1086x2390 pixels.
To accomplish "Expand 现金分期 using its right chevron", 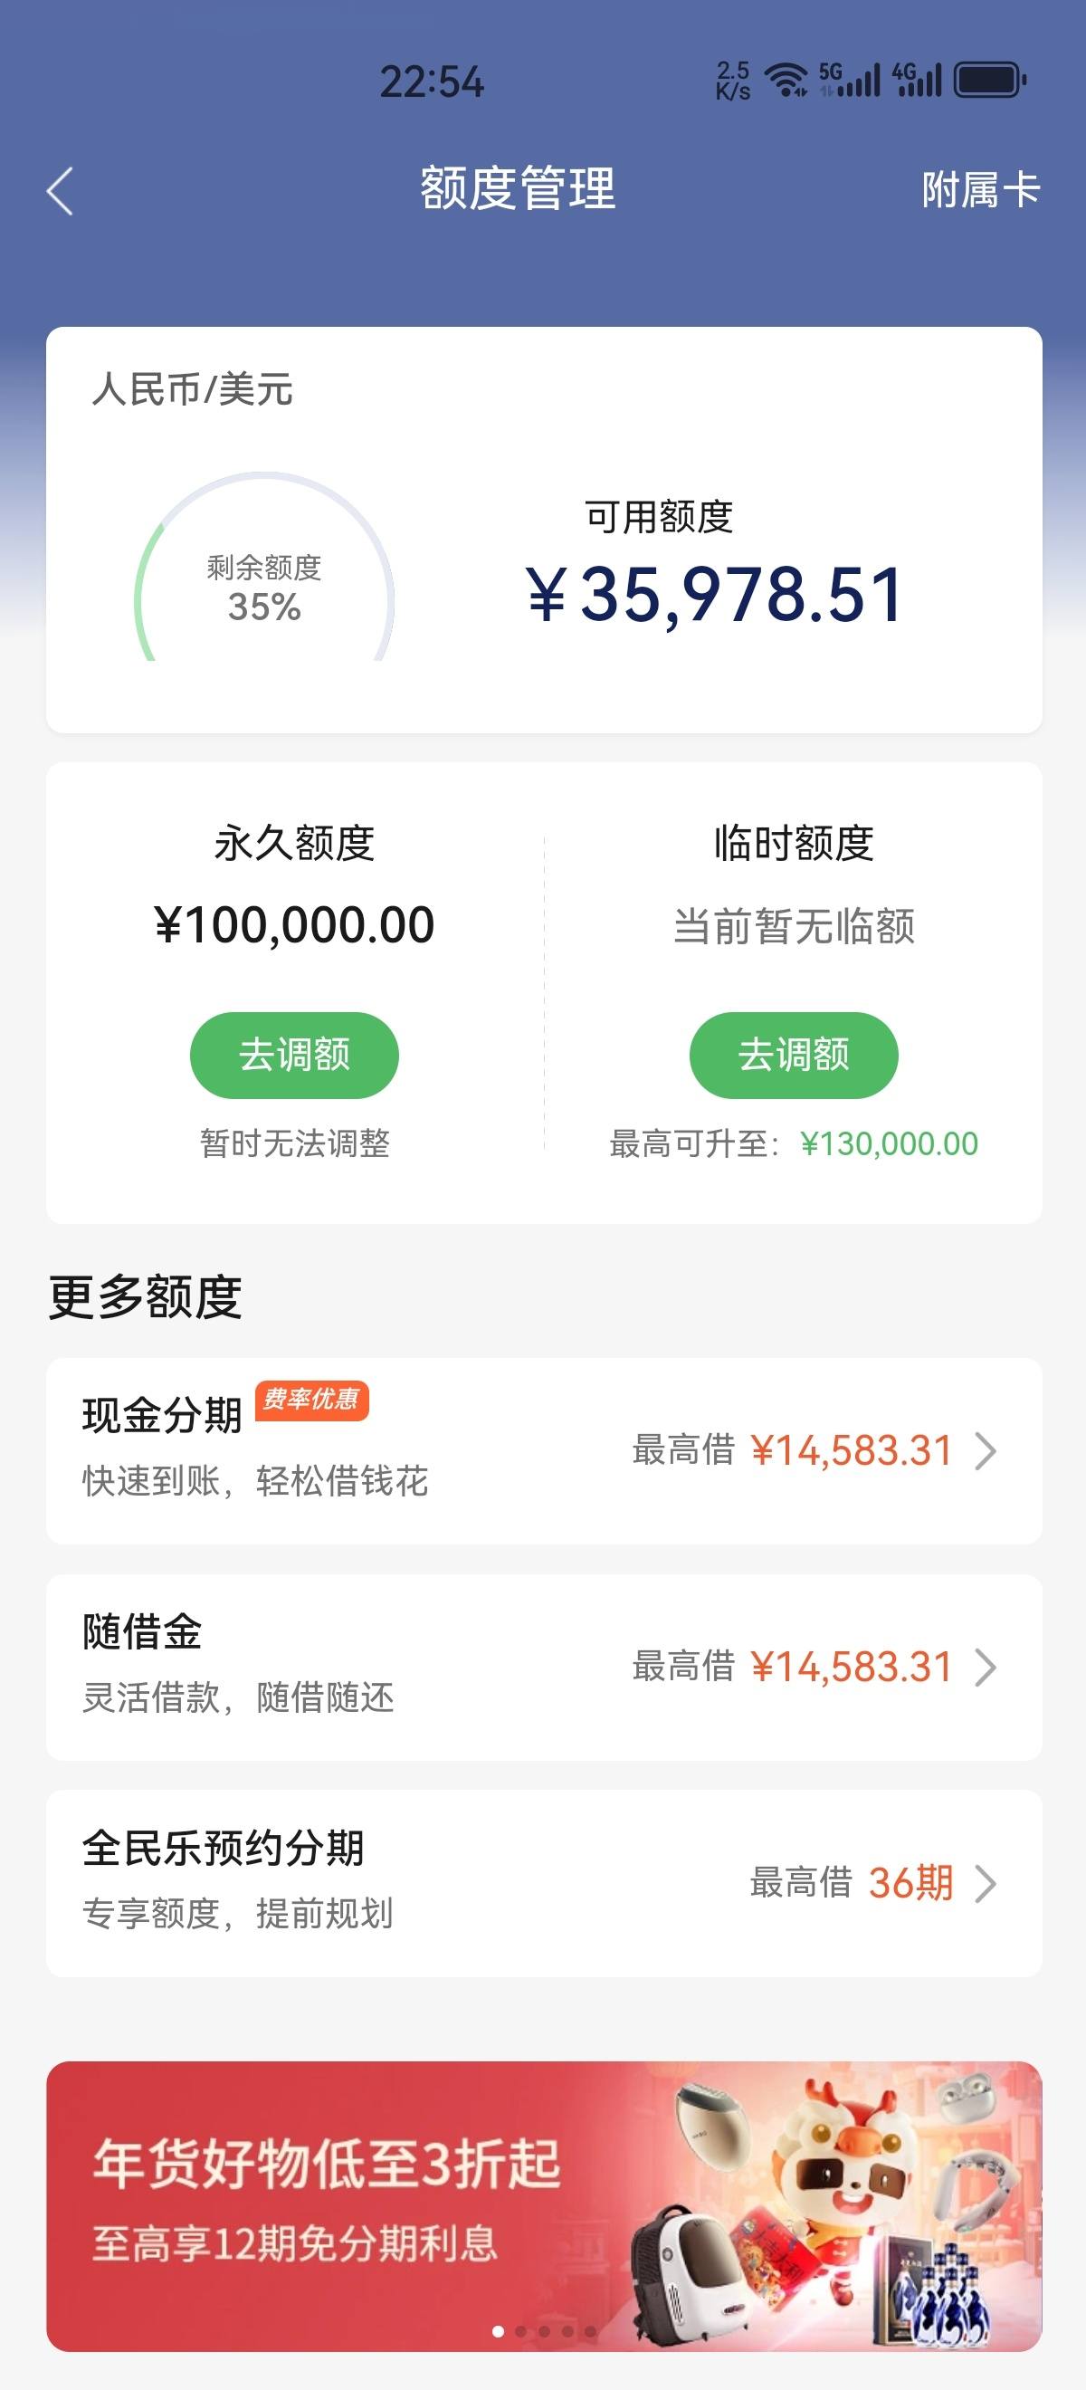I will (986, 1450).
